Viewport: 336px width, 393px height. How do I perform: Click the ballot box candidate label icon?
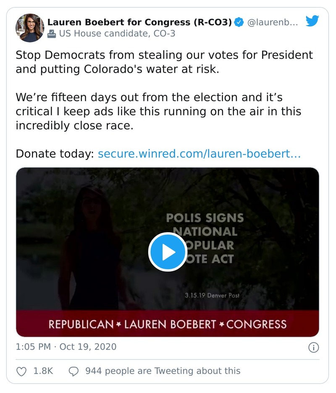coord(52,34)
